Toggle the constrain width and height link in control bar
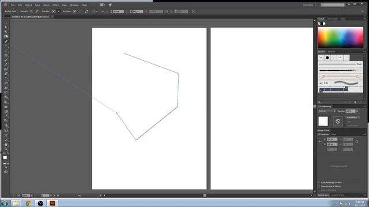This screenshot has height=207, width=369. coord(167,11)
